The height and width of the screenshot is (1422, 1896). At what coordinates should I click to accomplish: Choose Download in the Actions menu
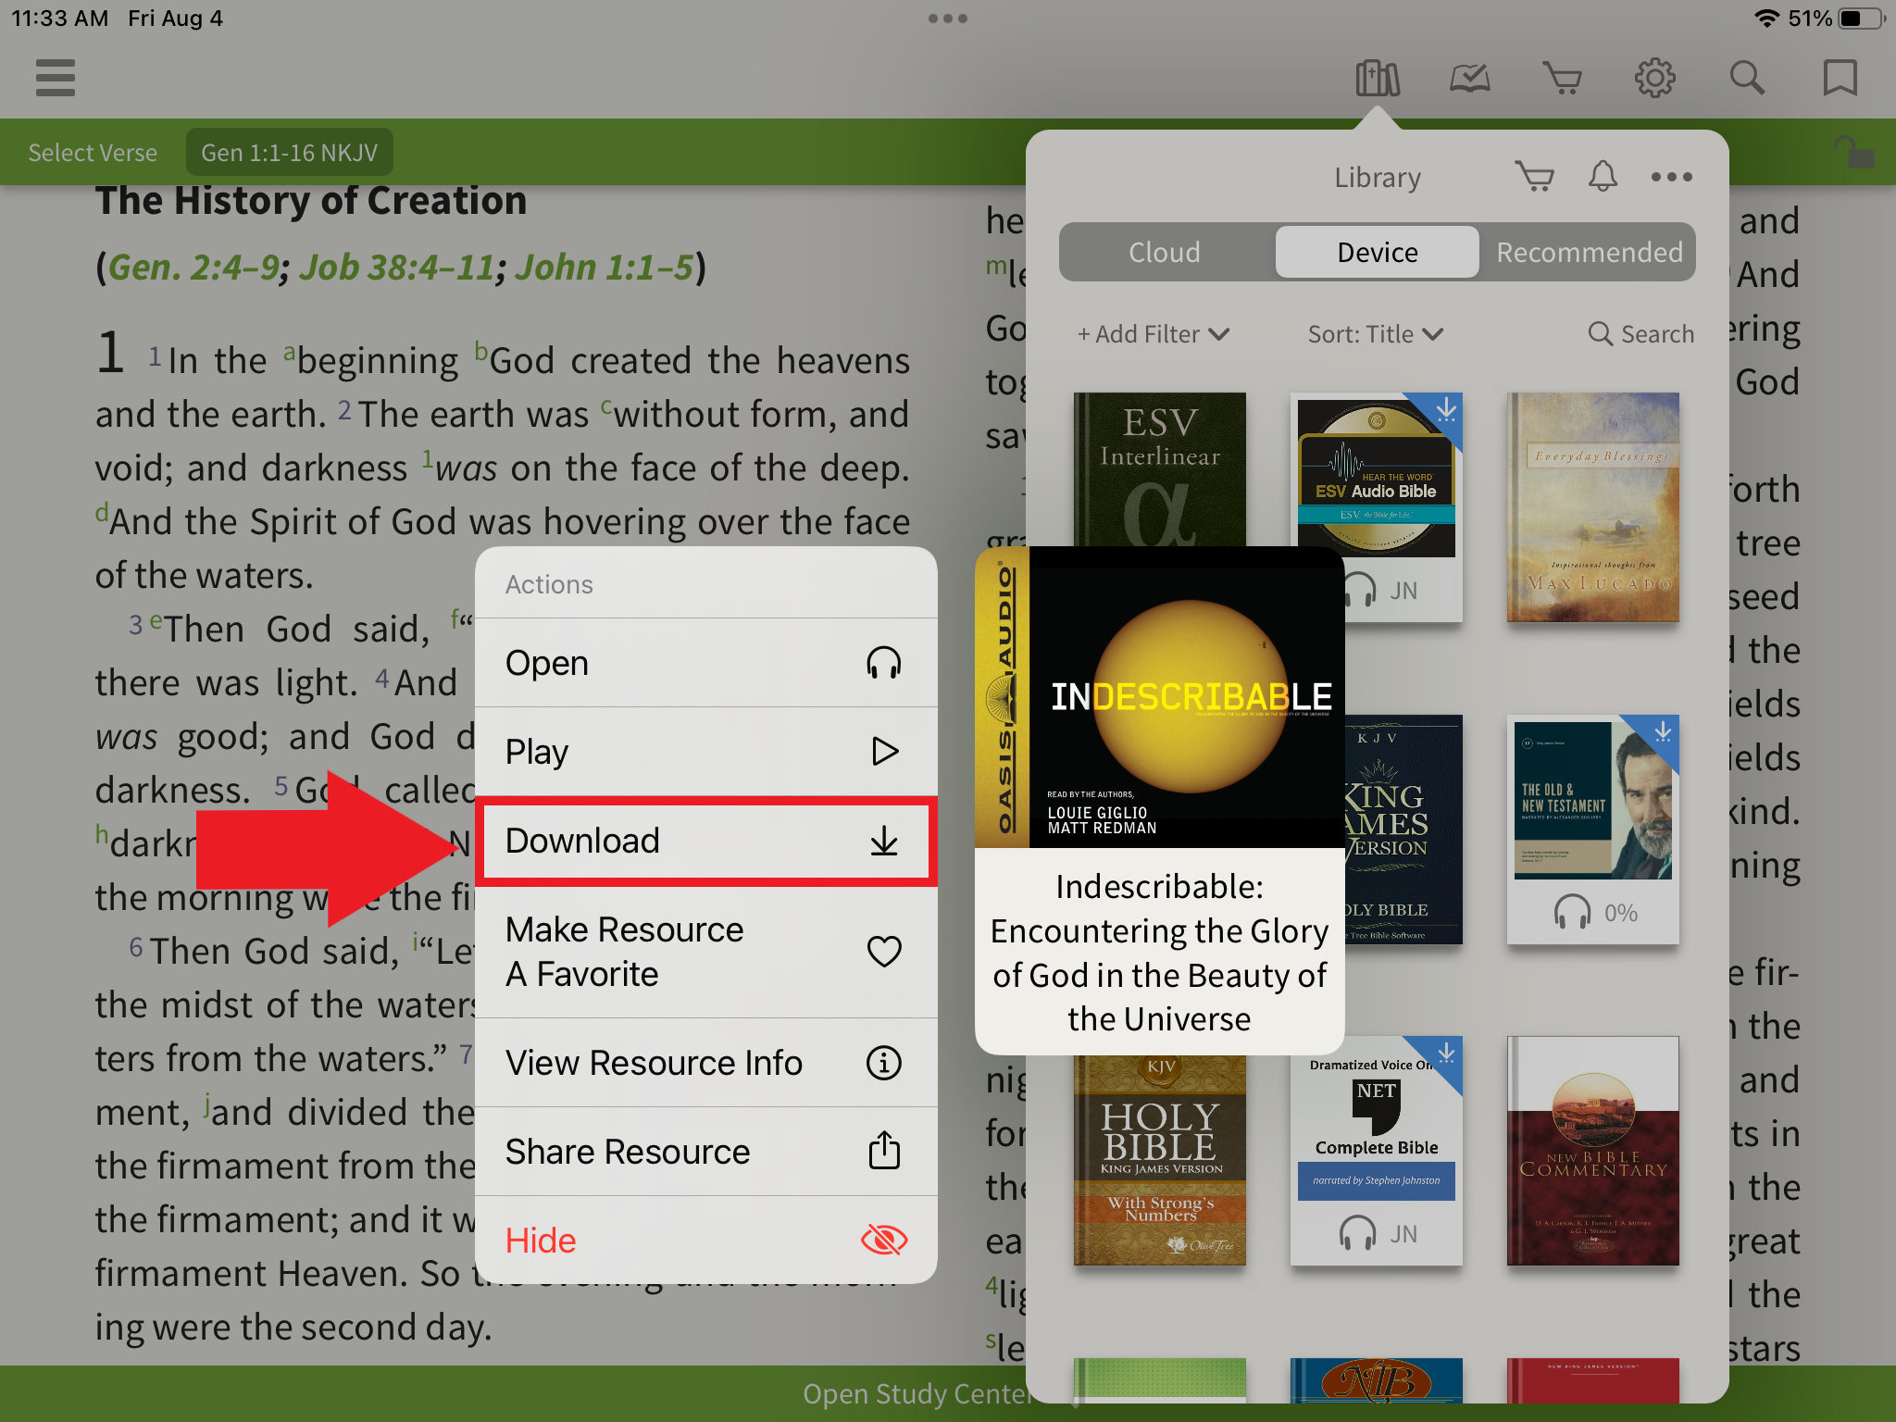click(705, 841)
